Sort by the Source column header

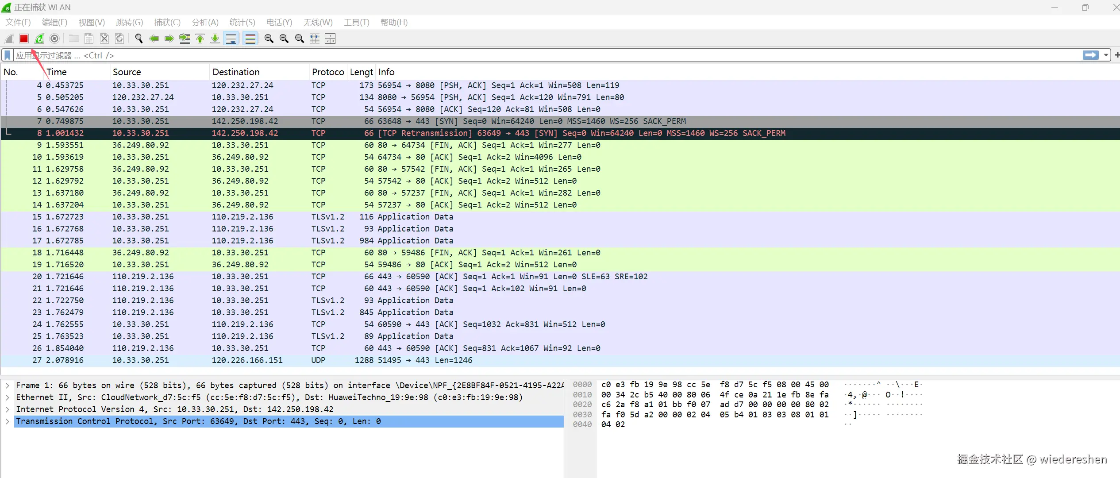(127, 72)
